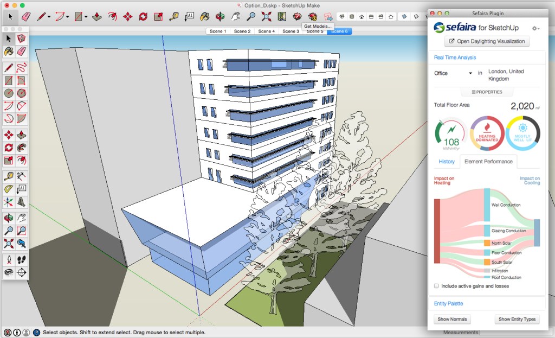Select the Tape Measure tool in top toolbar

pyautogui.click(x=174, y=17)
